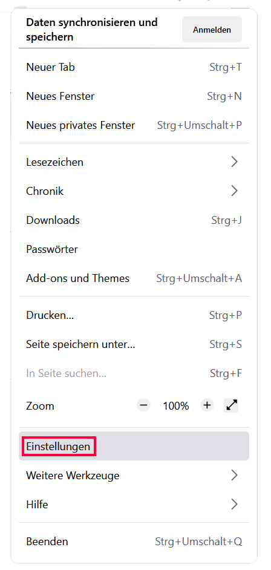Viewport: 271px width, 570px height.
Task: Expand the Weitere Werkzeuge submenu chevron
Action: 234,475
